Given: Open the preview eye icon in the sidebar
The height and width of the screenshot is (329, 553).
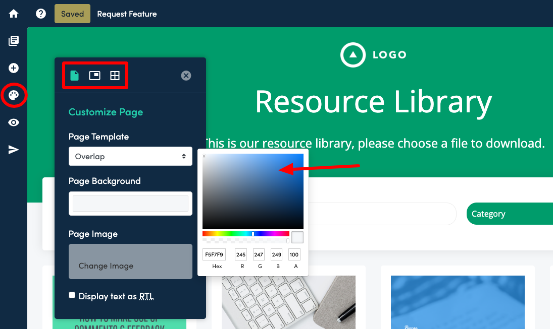Looking at the screenshot, I should click(14, 122).
